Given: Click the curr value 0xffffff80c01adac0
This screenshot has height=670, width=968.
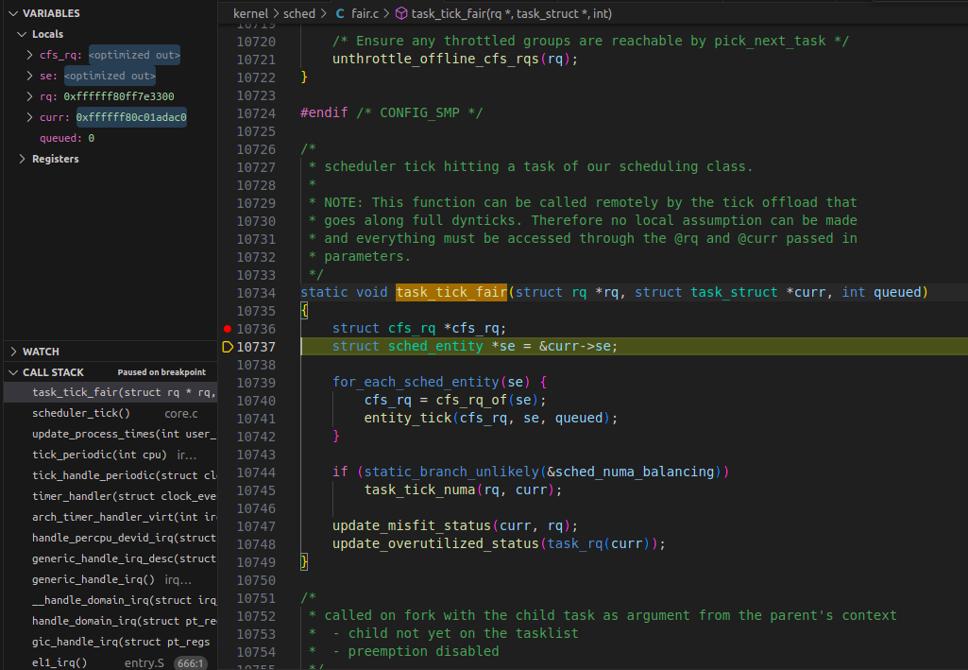Looking at the screenshot, I should coord(131,117).
